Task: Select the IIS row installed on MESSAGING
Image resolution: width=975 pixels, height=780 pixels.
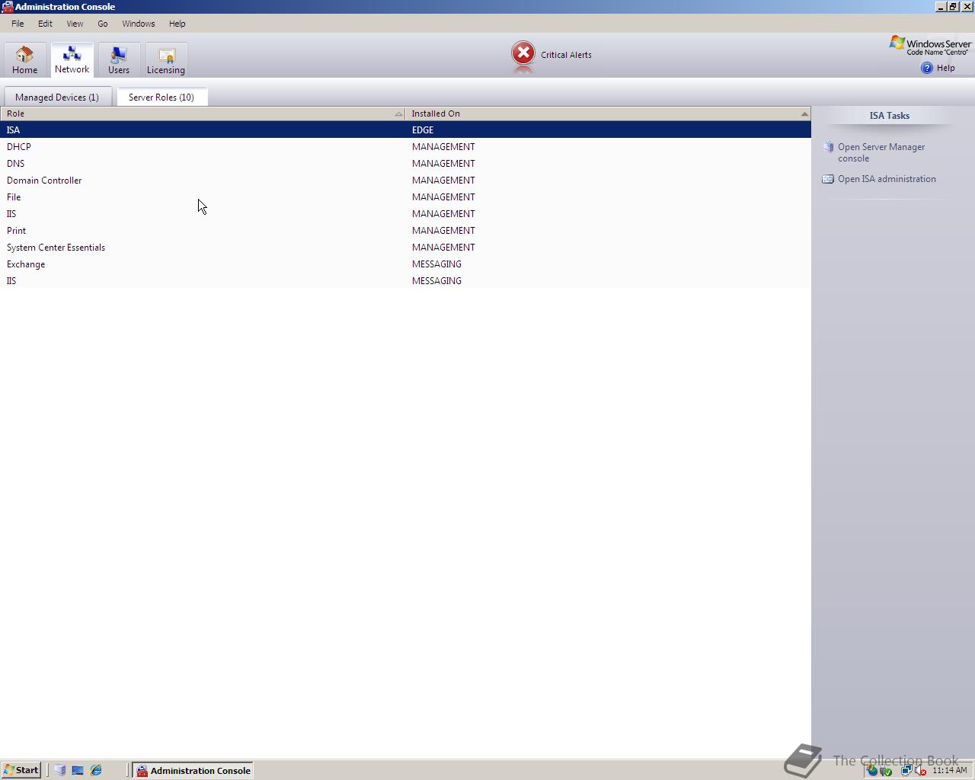Action: [x=405, y=280]
